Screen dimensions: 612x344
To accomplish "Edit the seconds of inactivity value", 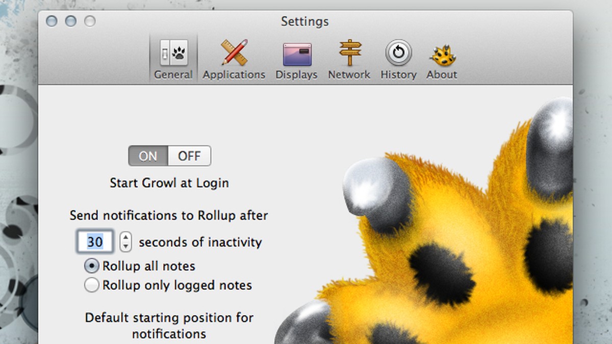I will click(94, 242).
